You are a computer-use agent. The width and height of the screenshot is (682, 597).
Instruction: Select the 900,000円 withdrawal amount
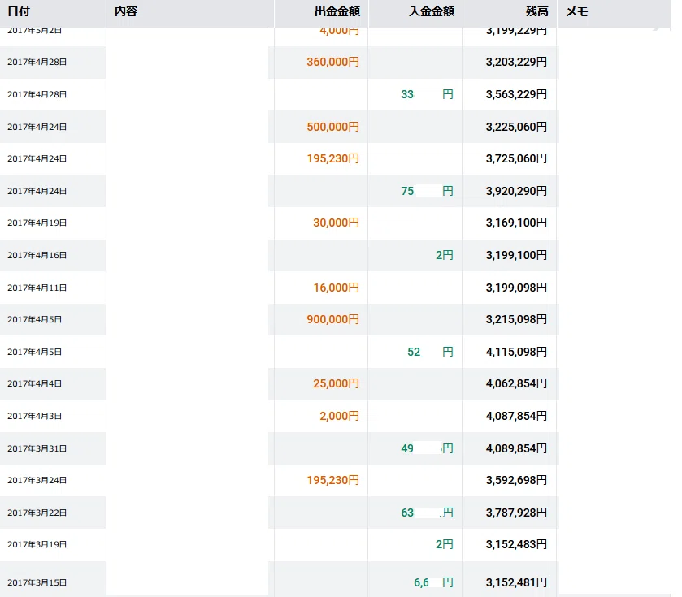pyautogui.click(x=332, y=319)
